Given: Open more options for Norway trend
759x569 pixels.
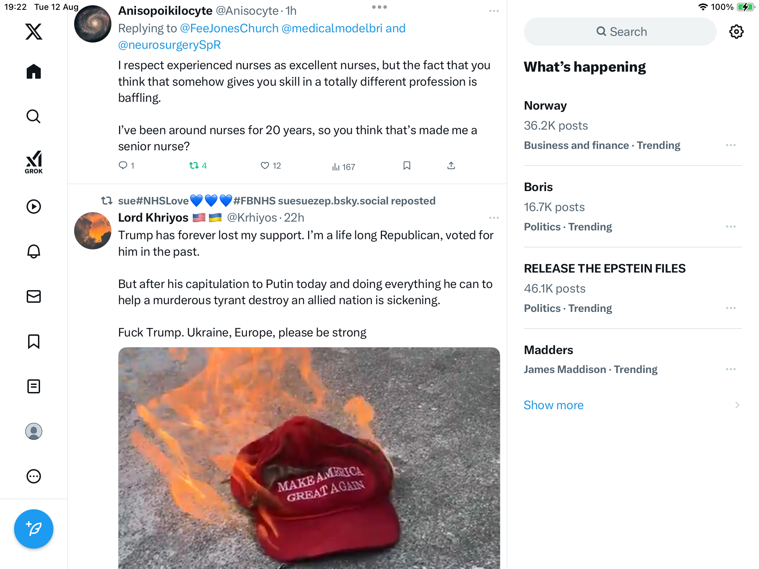Looking at the screenshot, I should (x=731, y=145).
